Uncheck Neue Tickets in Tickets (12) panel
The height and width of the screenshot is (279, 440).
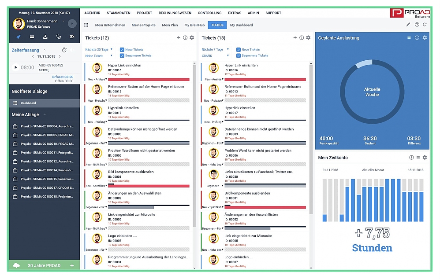coord(122,49)
